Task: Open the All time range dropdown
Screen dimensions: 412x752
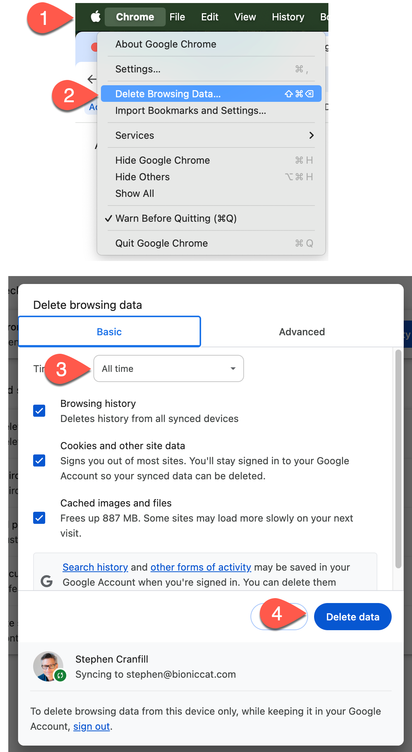Action: (x=169, y=368)
